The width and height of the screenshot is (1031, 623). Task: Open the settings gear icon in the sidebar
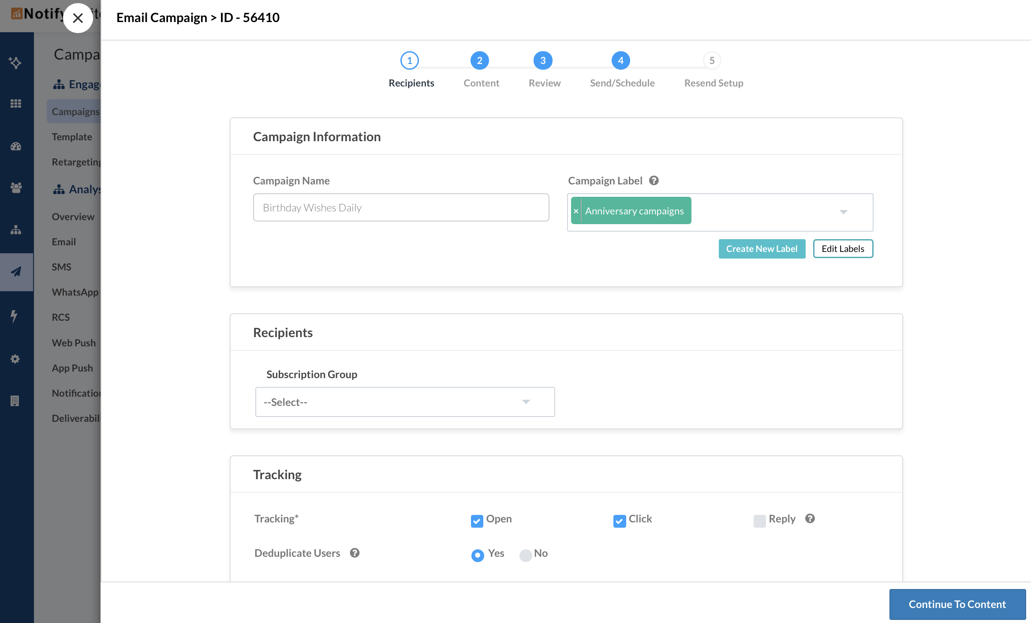[x=15, y=359]
